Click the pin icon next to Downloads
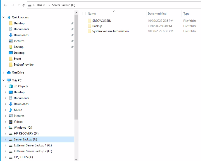Image resolution: width=201 pixels, height=161 pixels. click(72, 35)
